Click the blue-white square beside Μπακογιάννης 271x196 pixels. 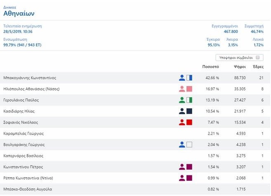(x=189, y=77)
